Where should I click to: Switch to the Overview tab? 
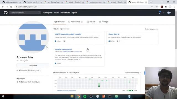60,22
